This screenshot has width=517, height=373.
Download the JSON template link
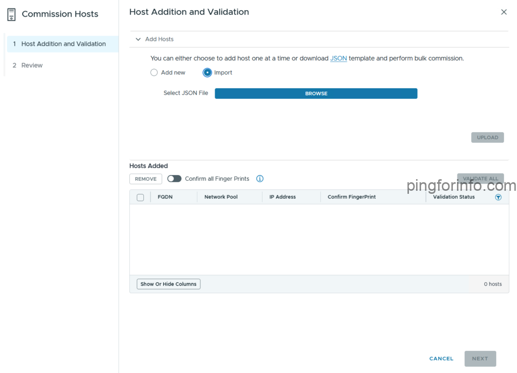click(338, 59)
